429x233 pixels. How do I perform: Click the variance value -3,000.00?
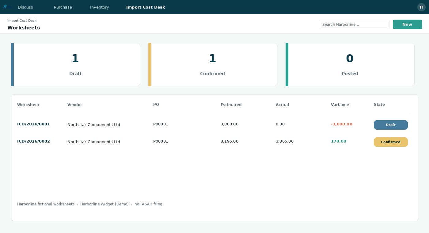pyautogui.click(x=342, y=124)
